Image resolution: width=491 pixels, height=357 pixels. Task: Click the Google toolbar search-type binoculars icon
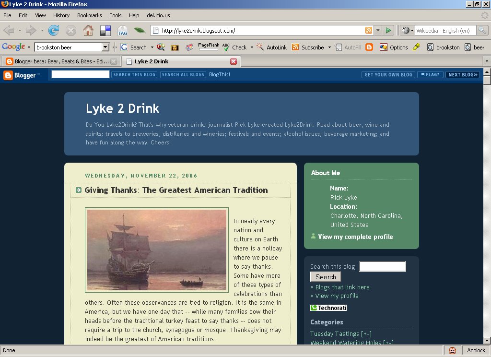coord(161,47)
